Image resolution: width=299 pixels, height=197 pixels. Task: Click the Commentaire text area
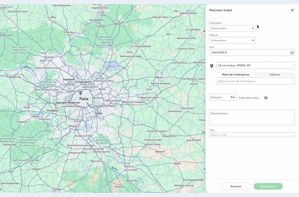tap(252, 118)
